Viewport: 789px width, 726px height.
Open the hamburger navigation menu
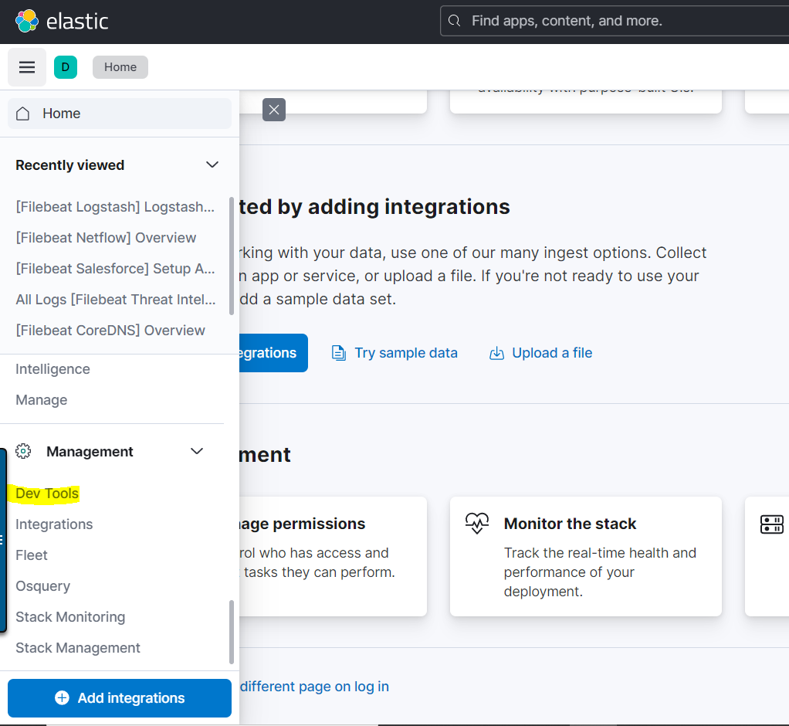point(26,67)
